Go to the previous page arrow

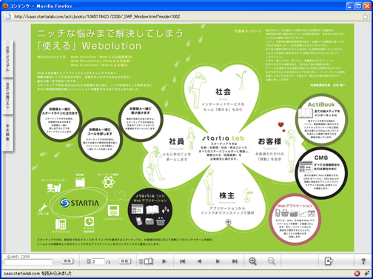[x=200, y=261]
